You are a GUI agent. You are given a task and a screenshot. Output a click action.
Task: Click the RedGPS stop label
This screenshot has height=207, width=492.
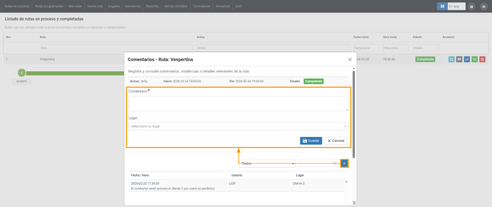pyautogui.click(x=22, y=81)
